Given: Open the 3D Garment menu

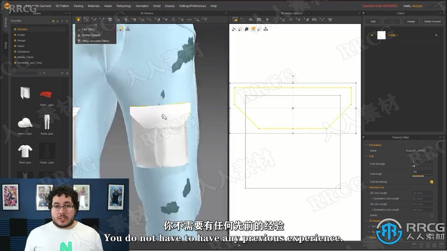Looking at the screenshot, I should point(43,6).
